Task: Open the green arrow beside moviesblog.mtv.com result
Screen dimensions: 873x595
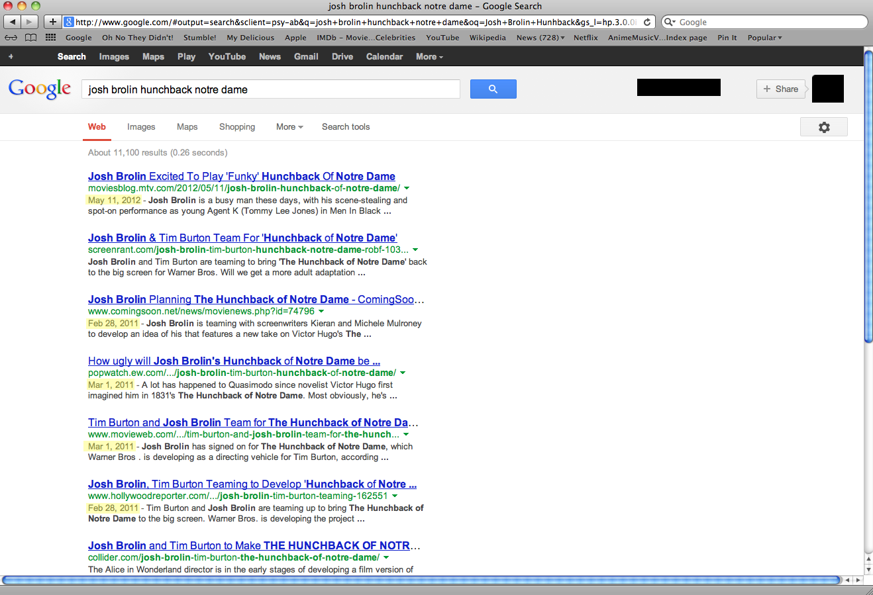Action: (x=407, y=189)
